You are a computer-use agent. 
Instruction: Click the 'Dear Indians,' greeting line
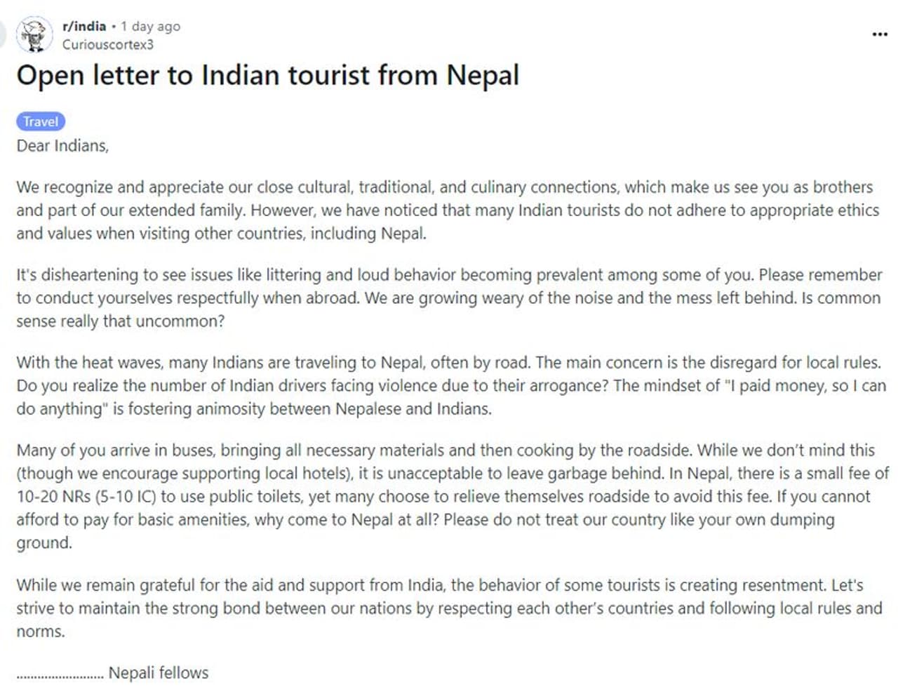pyautogui.click(x=62, y=145)
